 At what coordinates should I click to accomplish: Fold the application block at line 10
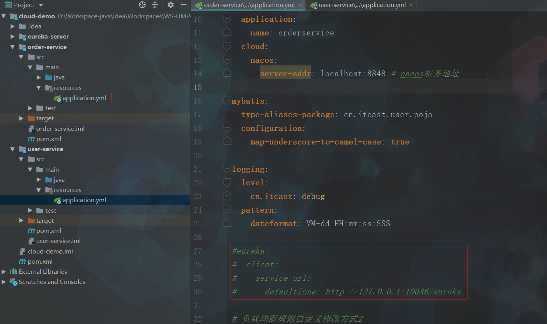227,19
